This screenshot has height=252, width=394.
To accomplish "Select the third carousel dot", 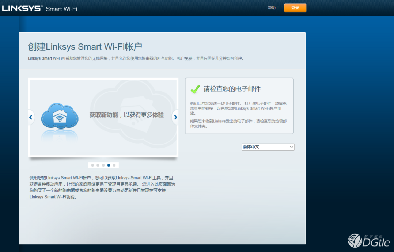I will click(103, 165).
